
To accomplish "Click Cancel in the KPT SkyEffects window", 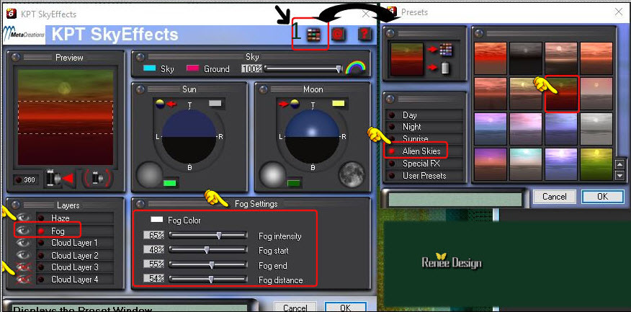I will pyautogui.click(x=295, y=307).
